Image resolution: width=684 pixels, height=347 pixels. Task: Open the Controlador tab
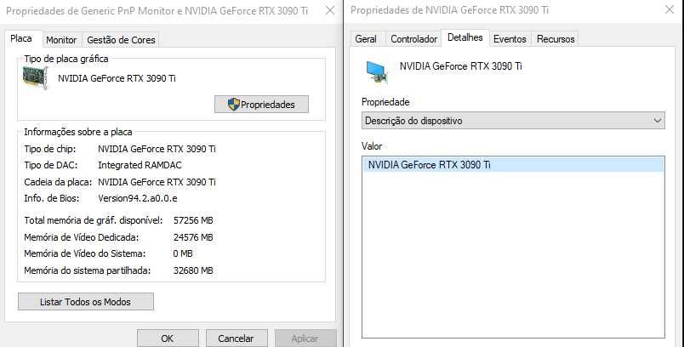point(414,39)
